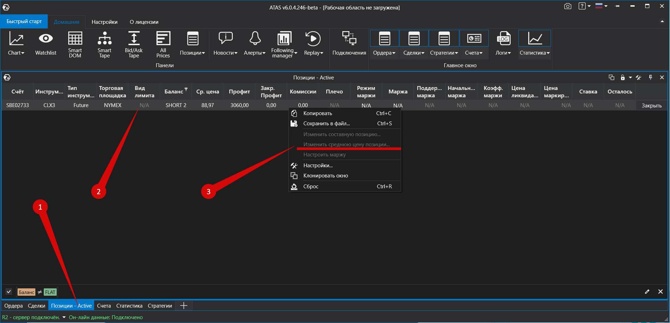
Task: Click the ATAS logo in title bar
Action: [6, 7]
